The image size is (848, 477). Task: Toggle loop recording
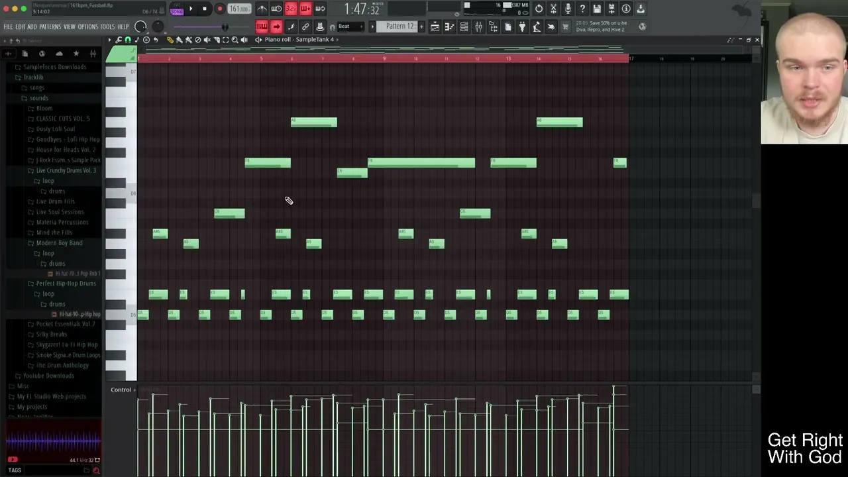pyautogui.click(x=320, y=9)
